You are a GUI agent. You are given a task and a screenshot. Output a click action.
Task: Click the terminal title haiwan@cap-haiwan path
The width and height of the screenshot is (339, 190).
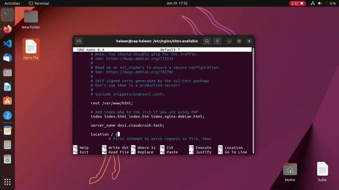(157, 41)
